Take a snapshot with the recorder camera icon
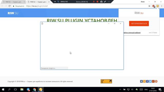Image resolution: width=164 pixels, height=92 pixels. click(101, 2)
